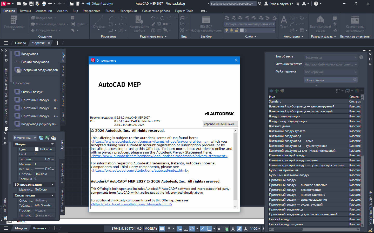
Task: Toggle grid display in the status bar
Action: 162,228
